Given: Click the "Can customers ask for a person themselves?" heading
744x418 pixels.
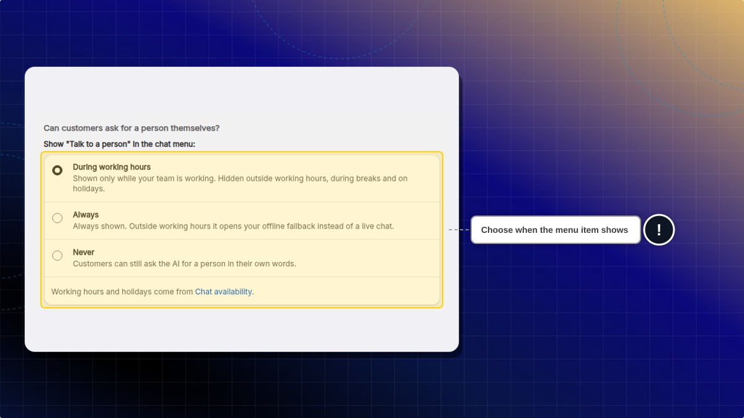Looking at the screenshot, I should [131, 128].
